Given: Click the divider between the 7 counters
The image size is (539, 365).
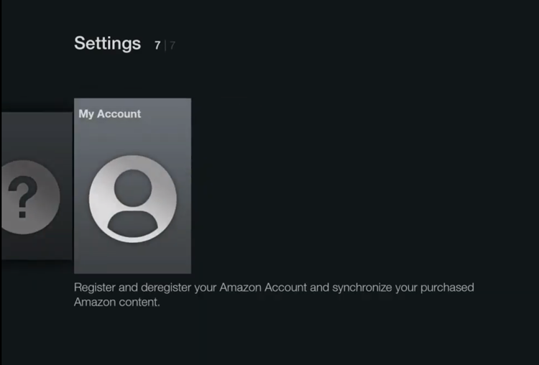Looking at the screenshot, I should (165, 45).
